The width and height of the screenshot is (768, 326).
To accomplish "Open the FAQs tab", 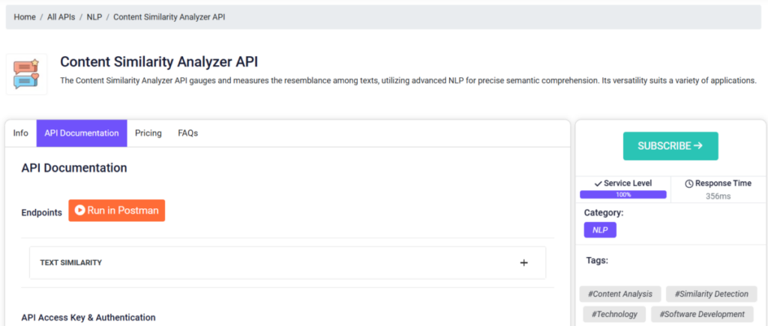I will [x=188, y=133].
